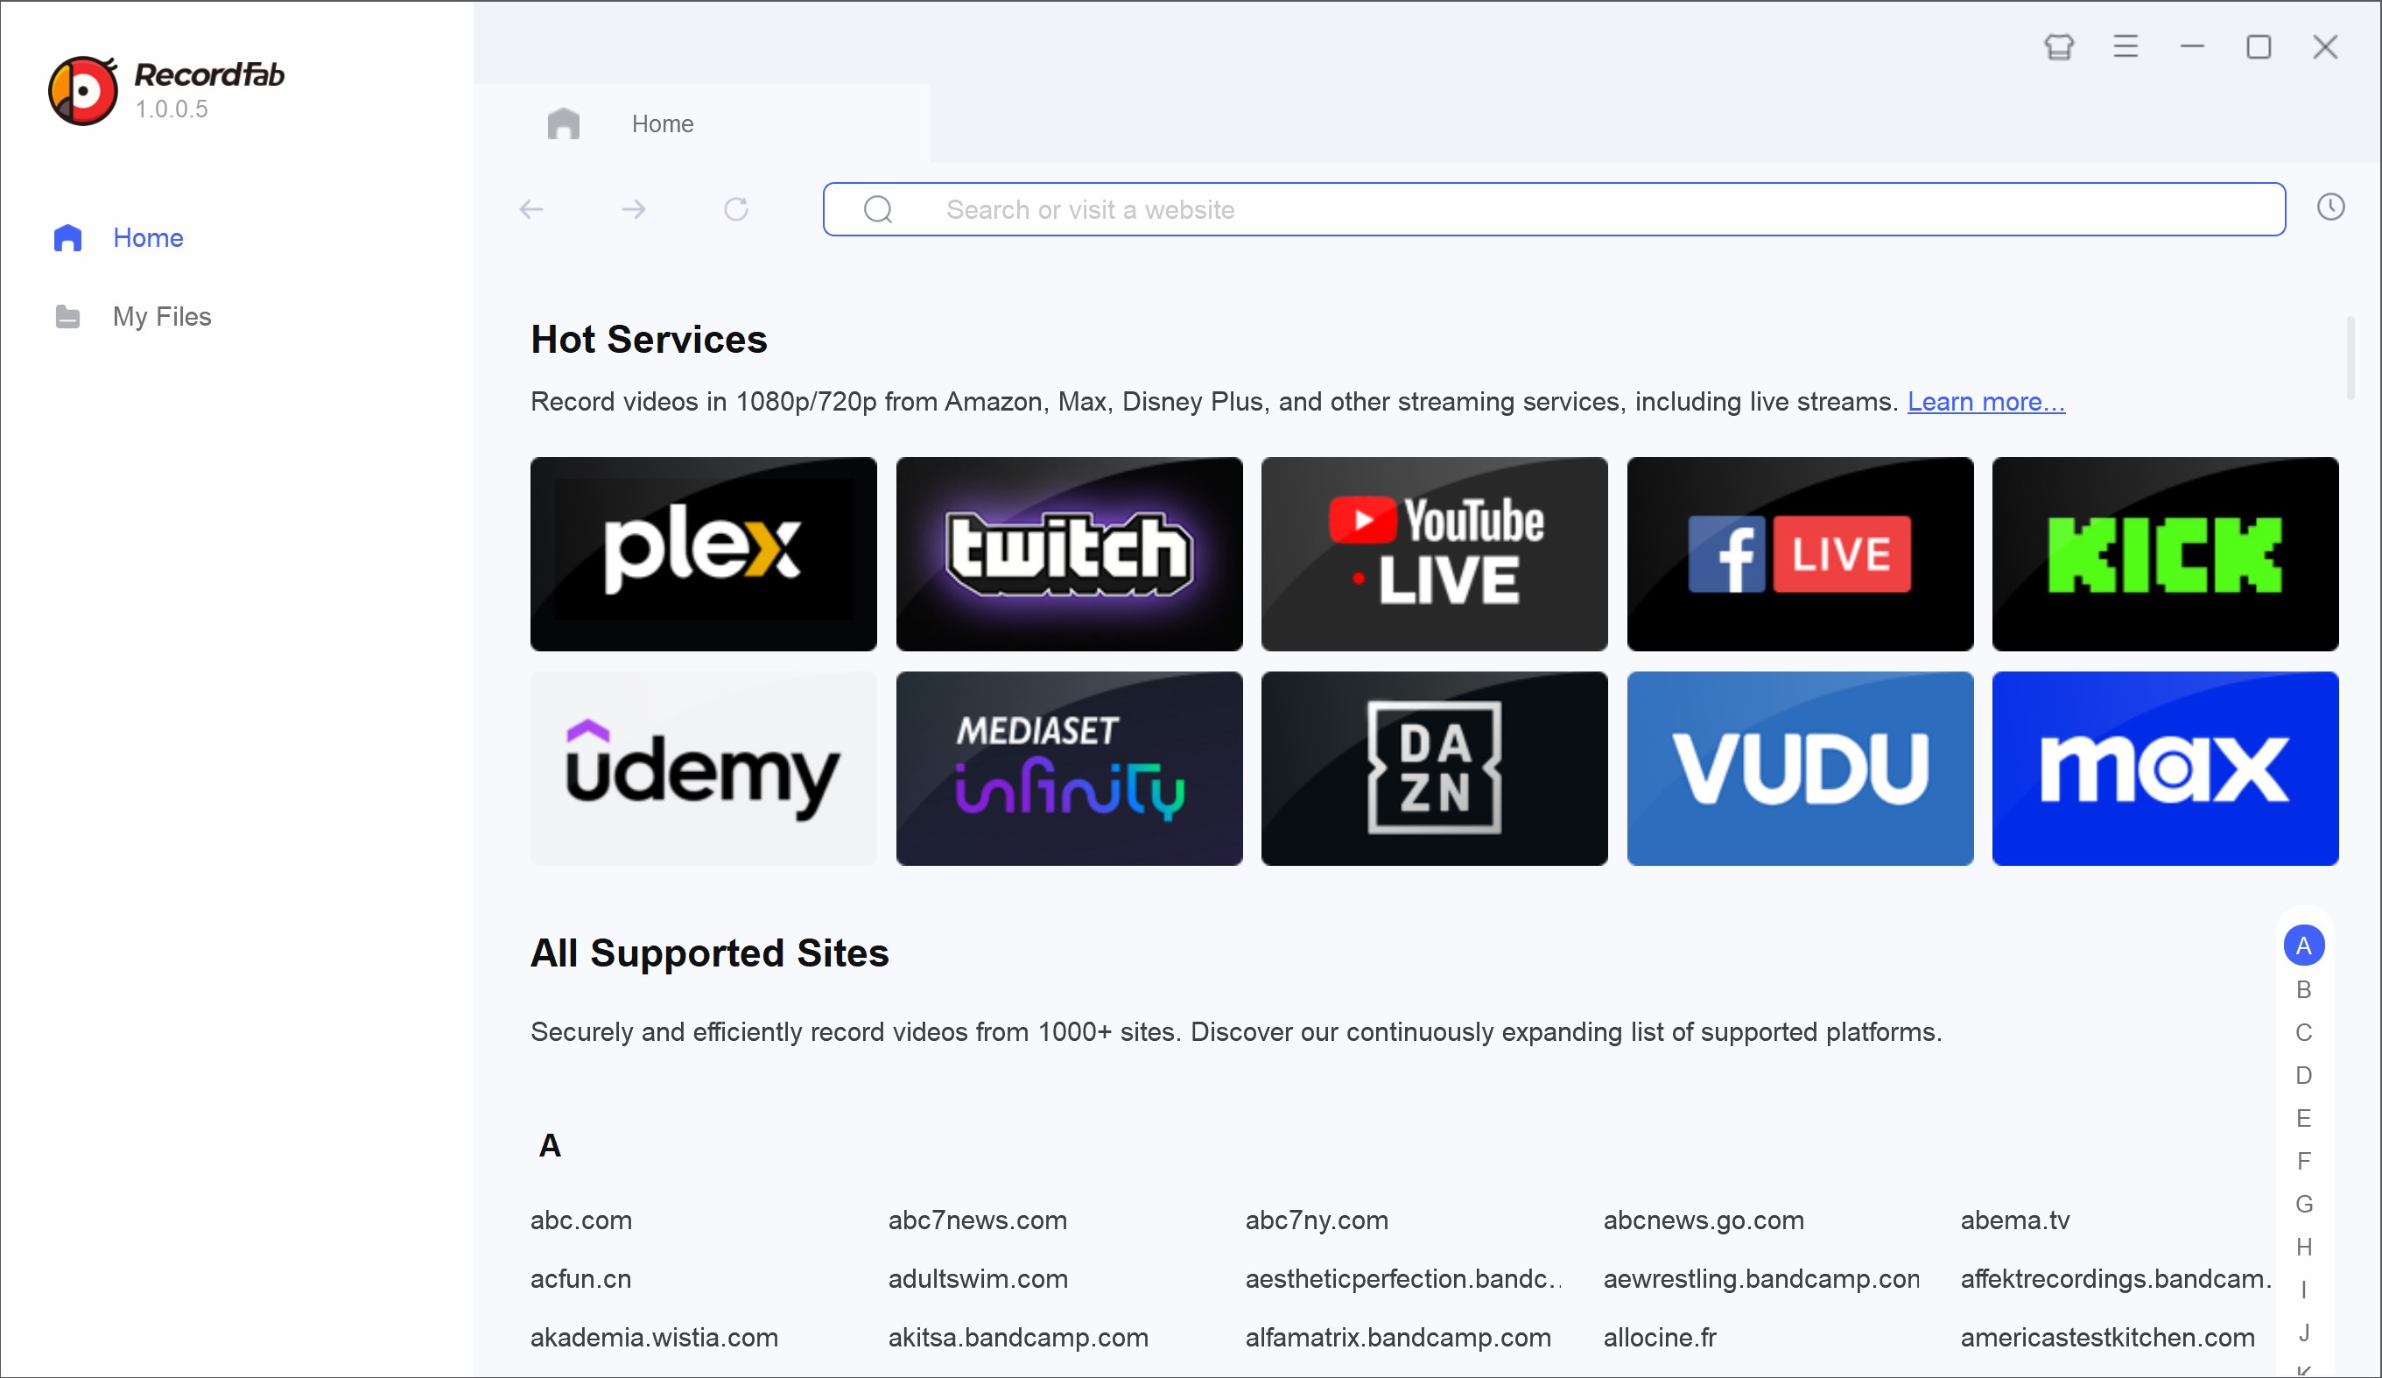Open abc7ny.com site link
This screenshot has height=1378, width=2382.
pos(1317,1220)
